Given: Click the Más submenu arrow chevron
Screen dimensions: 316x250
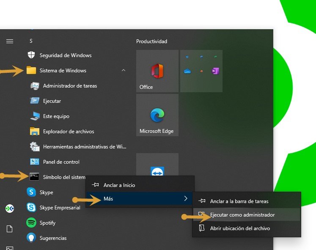Looking at the screenshot, I should tap(186, 198).
